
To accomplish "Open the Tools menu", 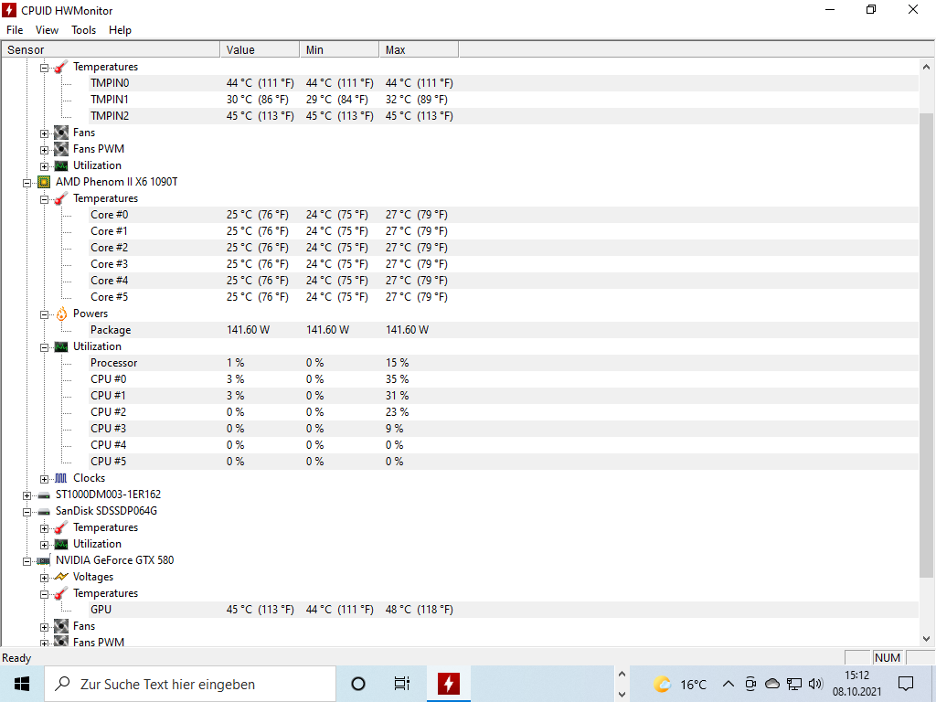I will (x=83, y=30).
